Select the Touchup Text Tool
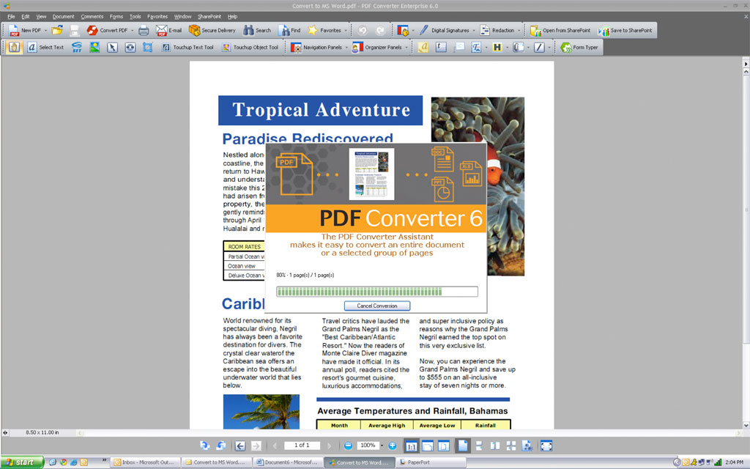Viewport: 750px width, 469px height. [187, 47]
